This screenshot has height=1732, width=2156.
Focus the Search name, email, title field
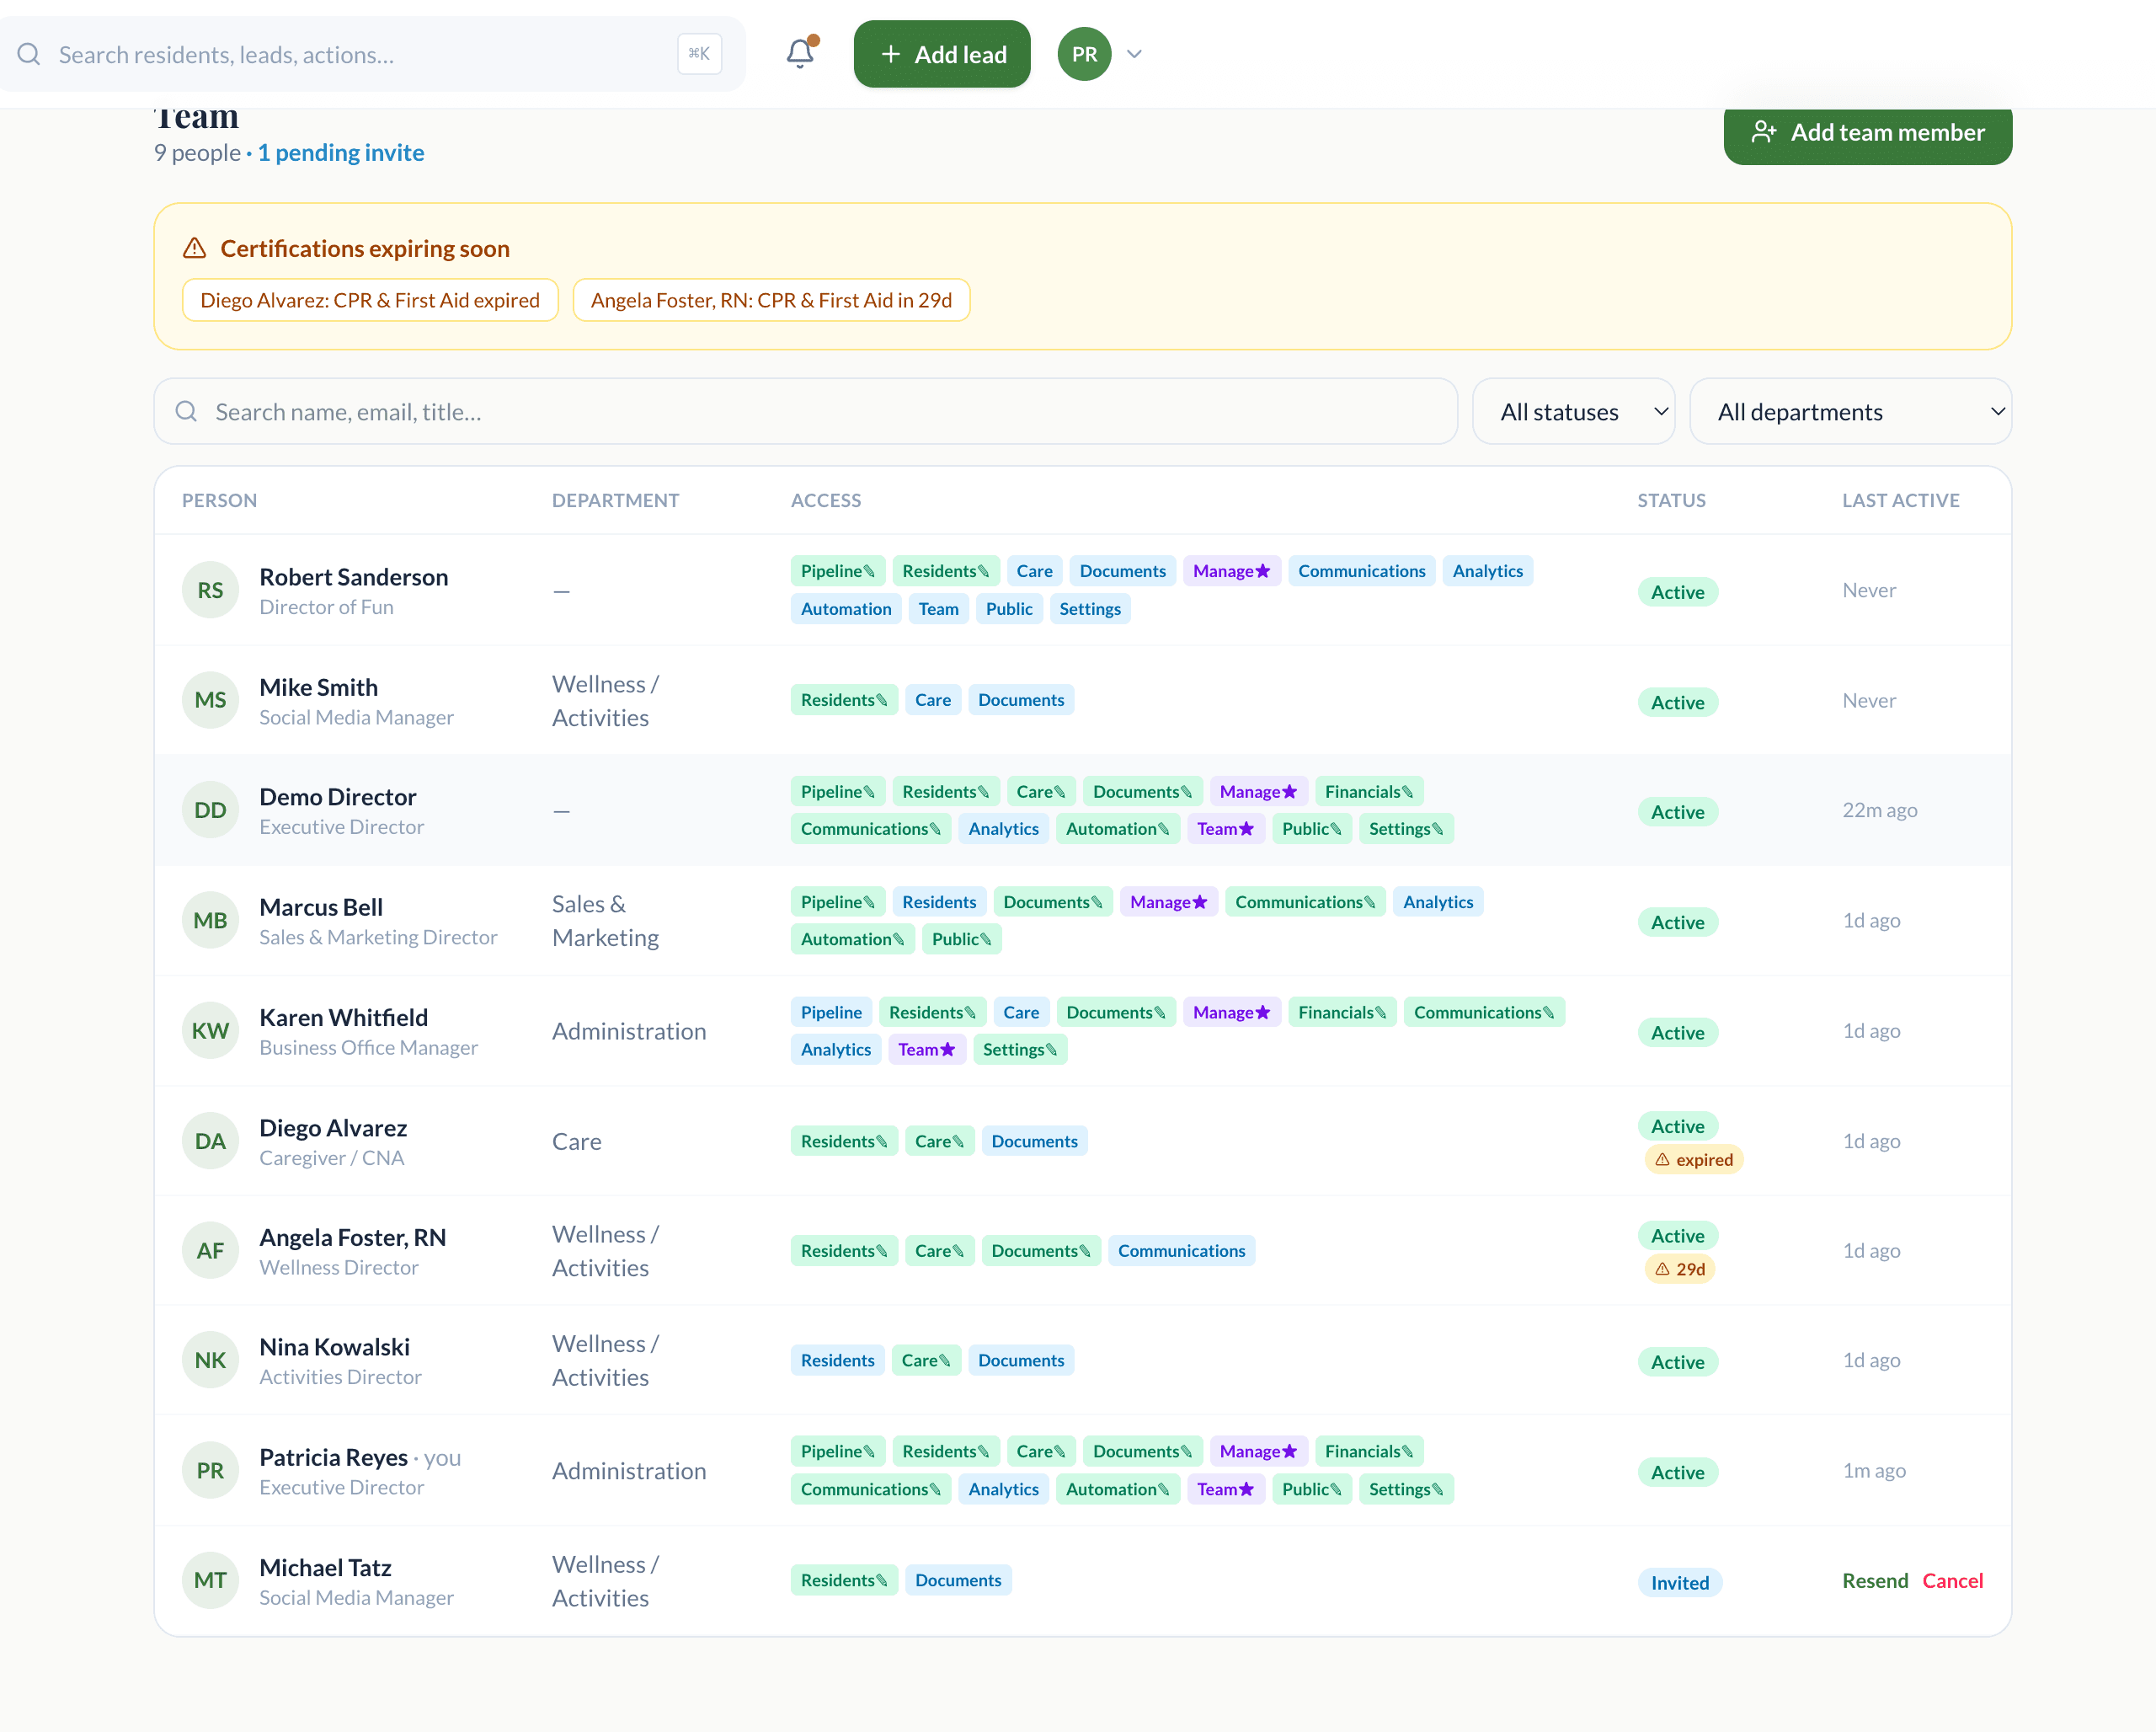(805, 412)
